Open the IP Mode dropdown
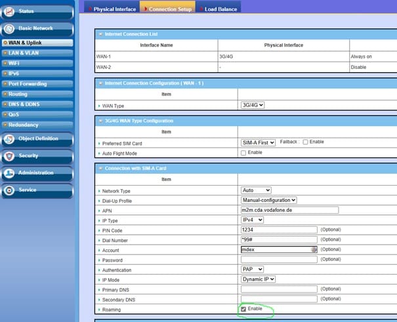 (x=258, y=279)
